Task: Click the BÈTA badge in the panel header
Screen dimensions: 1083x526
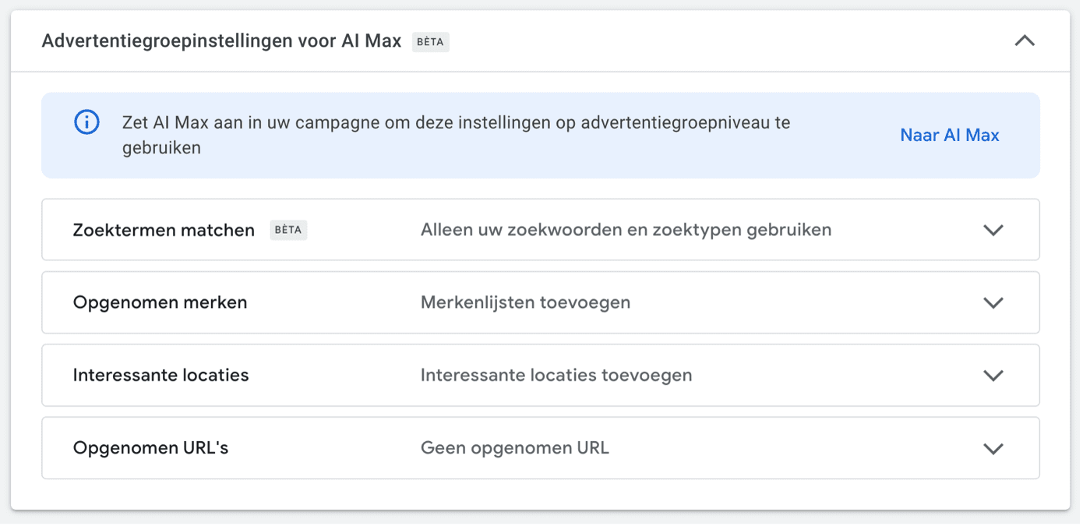Action: click(431, 41)
